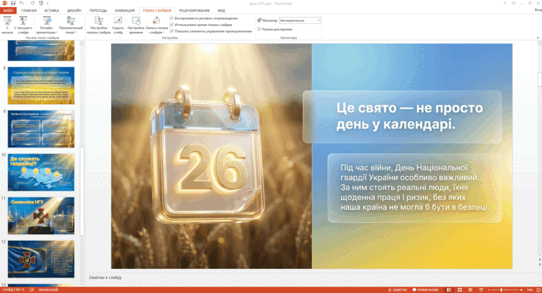Viewport: 542px width, 293px height.
Task: Toggle Воспроизвести речевое сопровождение checkbox
Action: 172,18
